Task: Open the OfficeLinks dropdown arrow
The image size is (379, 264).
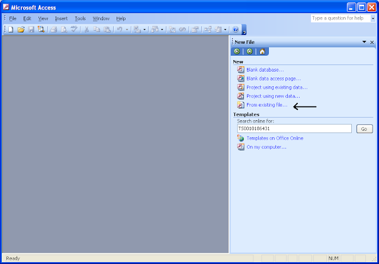Action: pos(144,30)
